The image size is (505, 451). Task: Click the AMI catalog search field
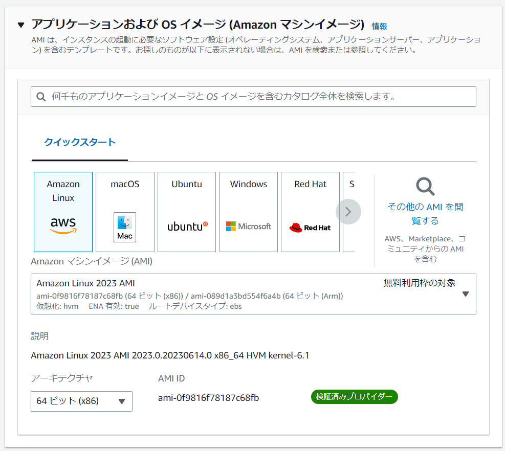tap(253, 97)
